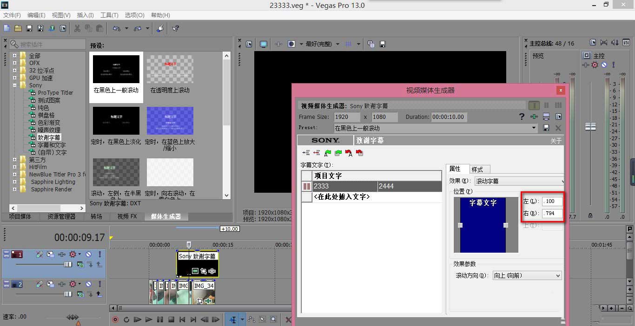Switch to the 视频 FX tab
This screenshot has height=326, width=635.
point(127,216)
